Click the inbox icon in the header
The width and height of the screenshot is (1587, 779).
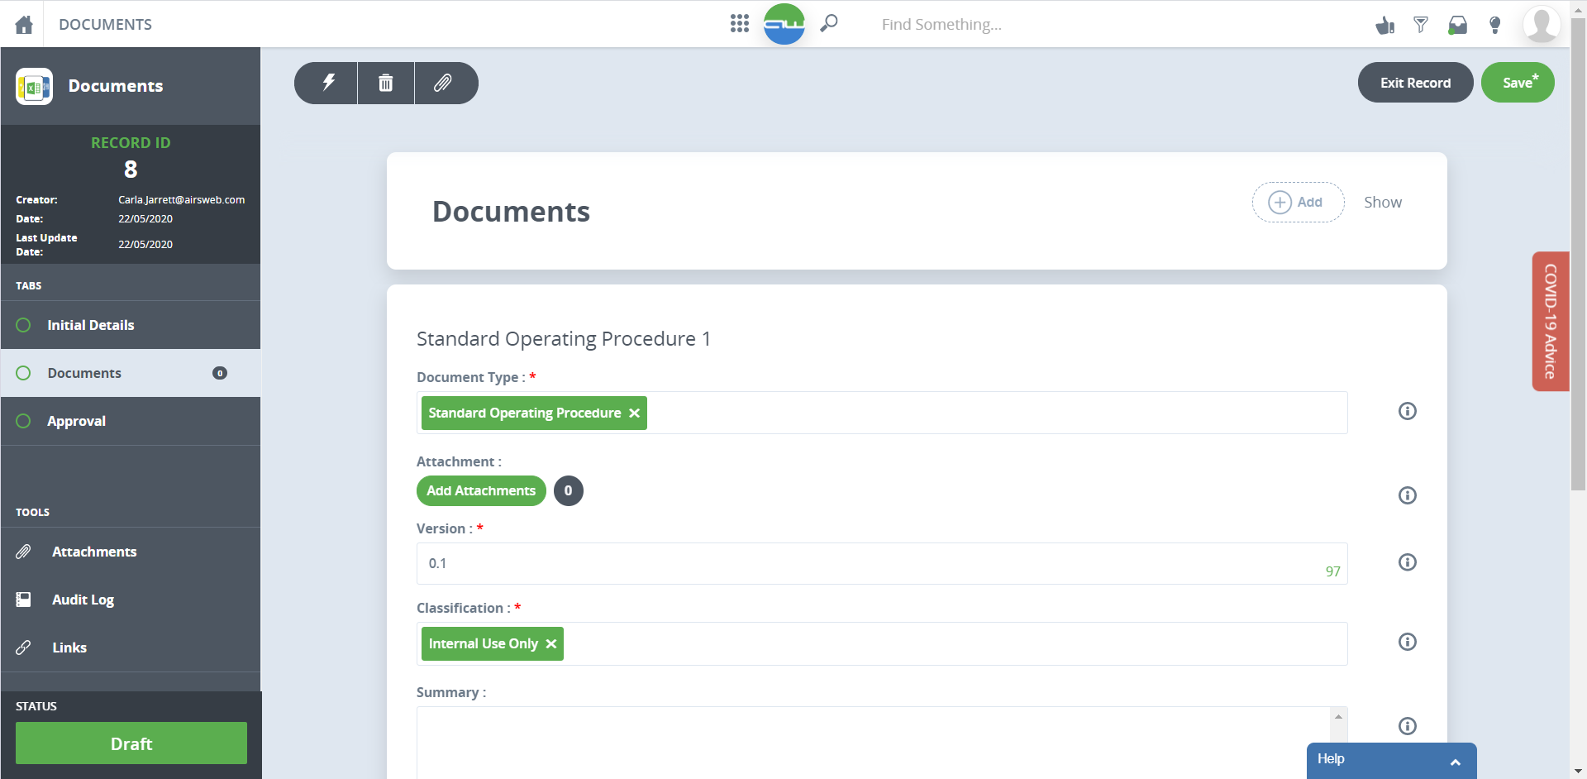point(1458,25)
